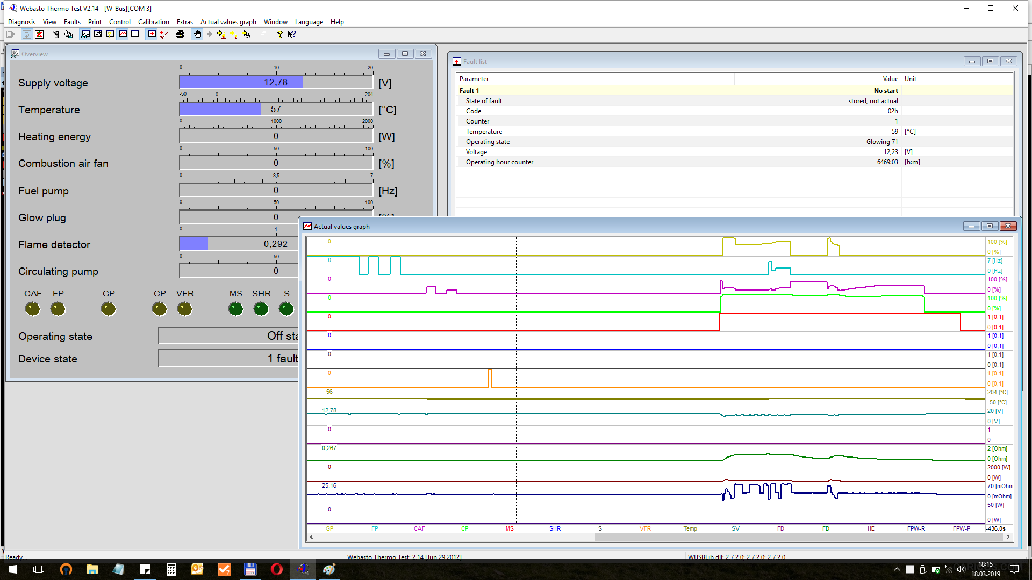This screenshot has width=1032, height=580.
Task: Click the Supply voltage bar gauge
Action: tap(276, 82)
